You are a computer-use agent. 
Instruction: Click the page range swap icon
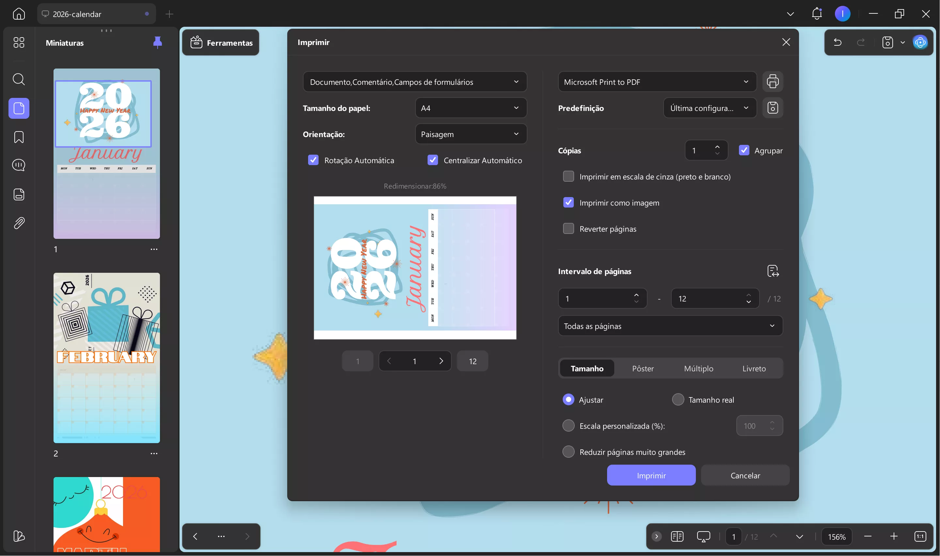(773, 271)
